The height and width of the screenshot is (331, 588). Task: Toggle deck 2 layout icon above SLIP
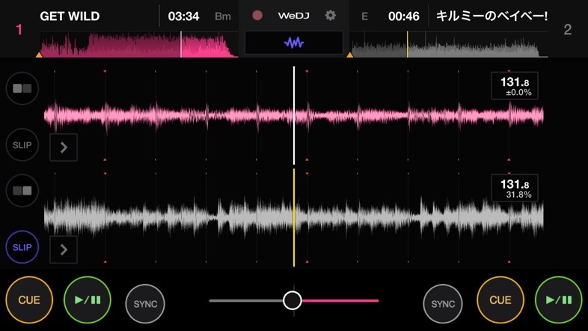point(22,191)
